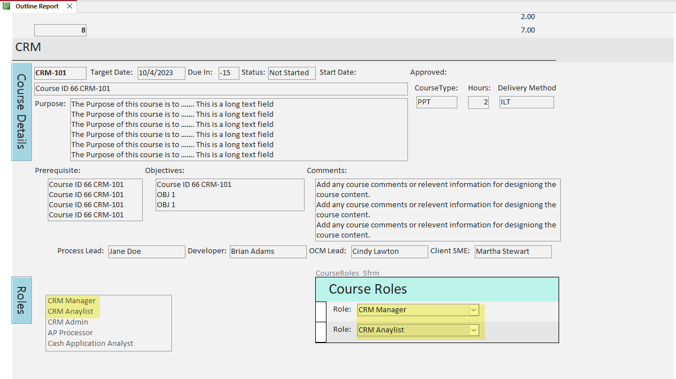
Task: Click the Process Lead field Jane Doe
Action: click(146, 252)
